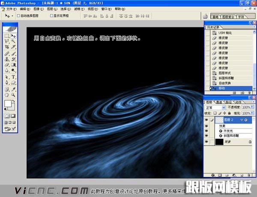Viewport: 257px width, 197px height.
Task: Select the Eyedropper tool
Action: click(13, 89)
